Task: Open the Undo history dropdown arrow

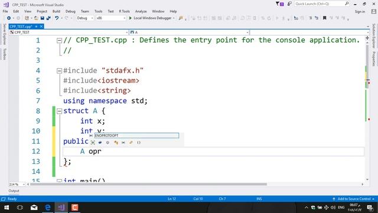Action: (x=61, y=18)
